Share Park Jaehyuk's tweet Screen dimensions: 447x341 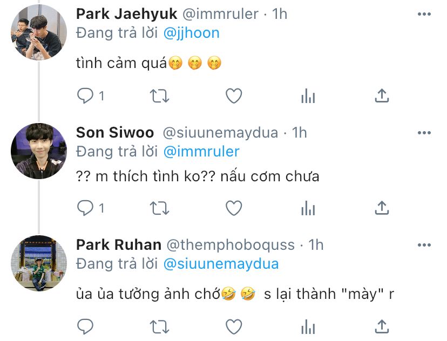382,96
